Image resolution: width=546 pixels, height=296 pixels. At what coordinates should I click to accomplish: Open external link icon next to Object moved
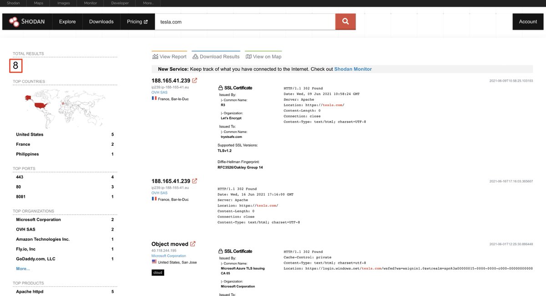click(x=193, y=244)
